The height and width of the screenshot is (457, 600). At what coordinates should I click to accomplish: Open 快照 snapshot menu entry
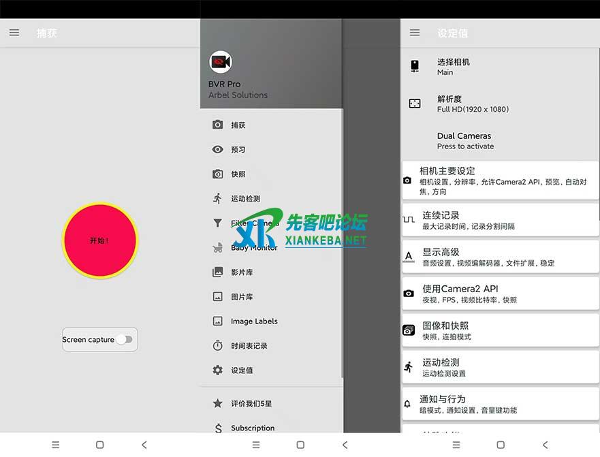[238, 174]
